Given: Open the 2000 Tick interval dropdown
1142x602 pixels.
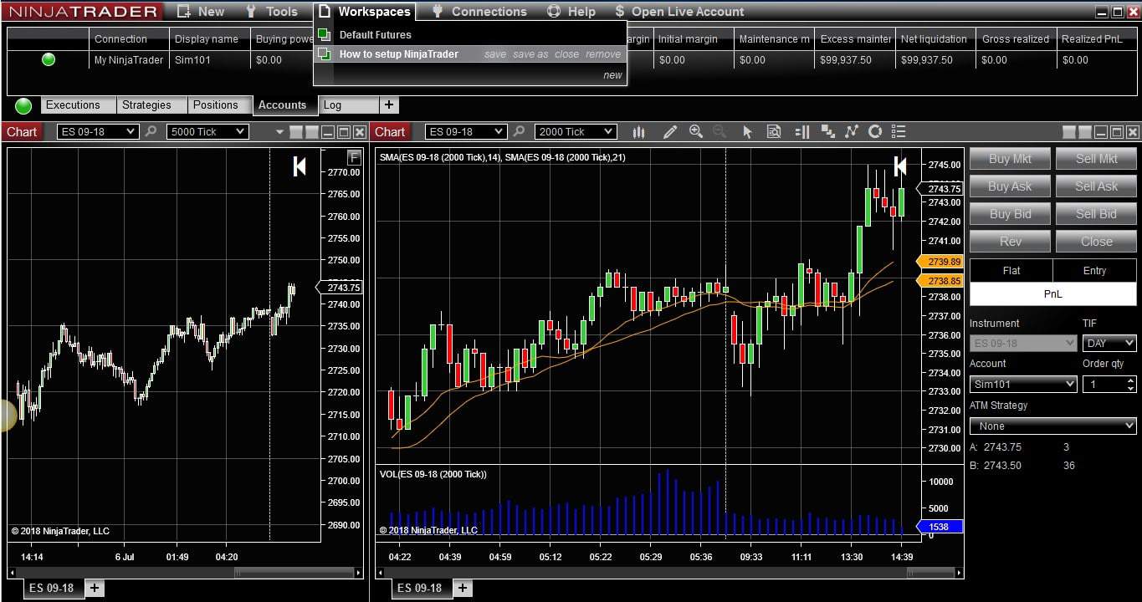Looking at the screenshot, I should (576, 131).
